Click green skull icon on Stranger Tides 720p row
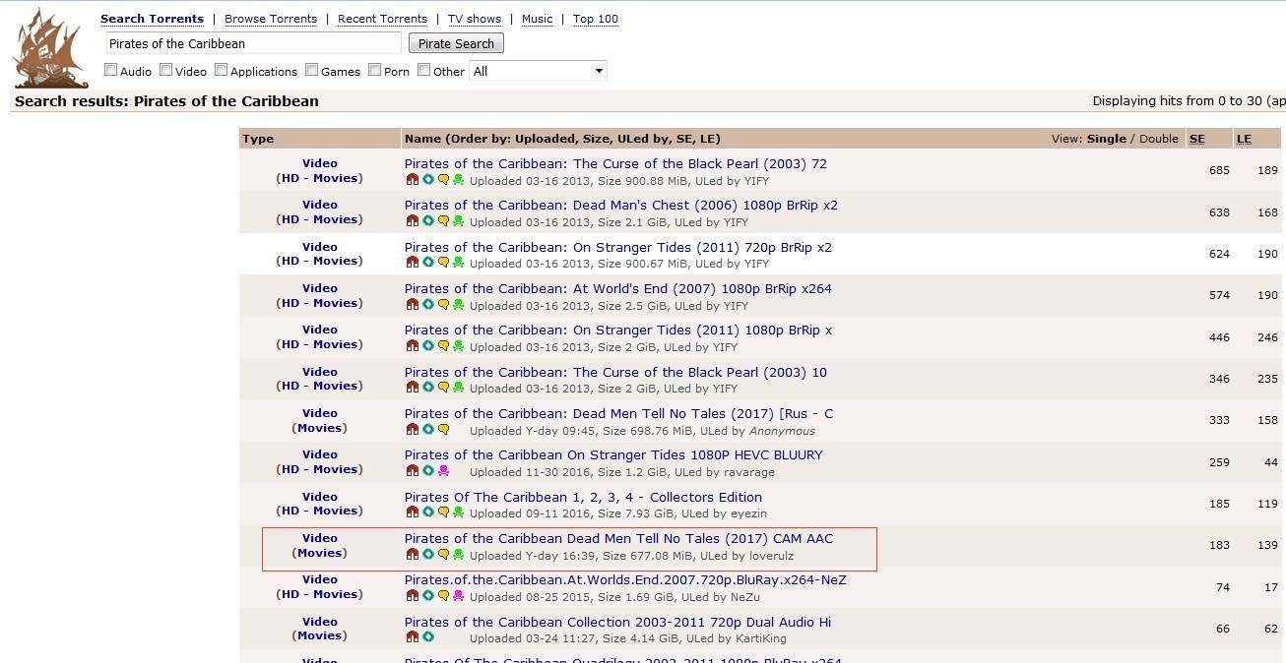1286x663 pixels. (x=458, y=263)
